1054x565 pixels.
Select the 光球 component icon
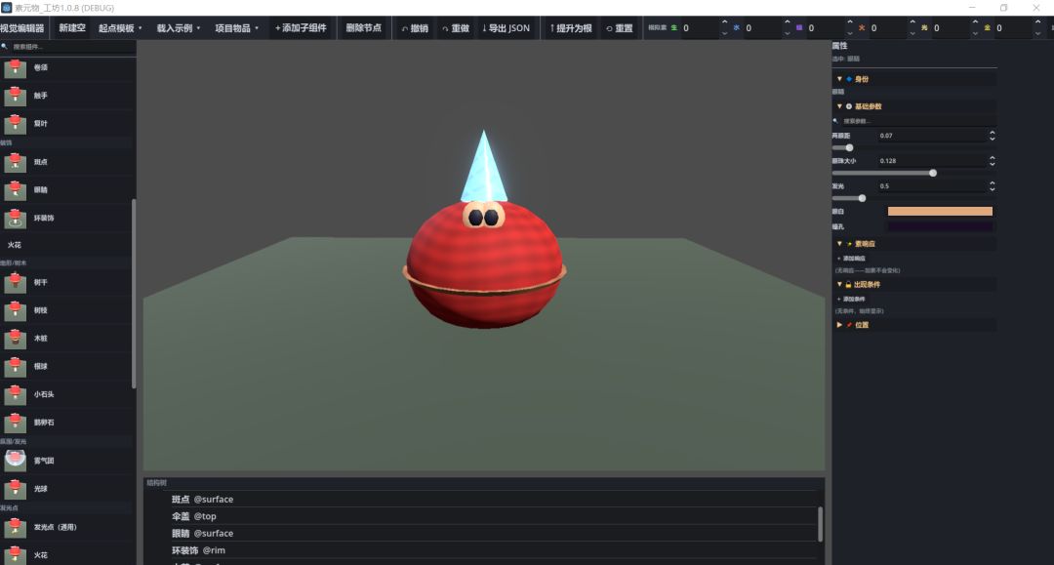(15, 489)
